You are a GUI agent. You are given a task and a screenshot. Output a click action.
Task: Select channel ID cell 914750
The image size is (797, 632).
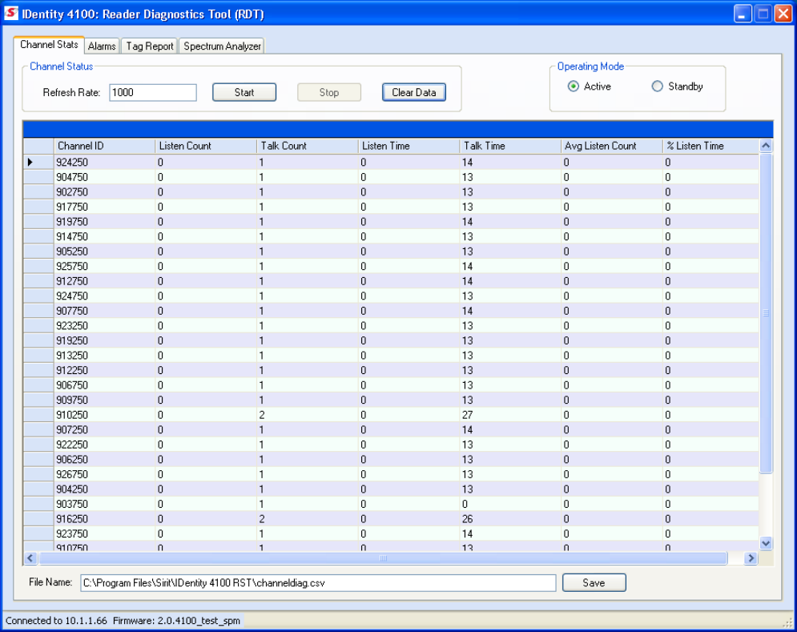tap(104, 236)
